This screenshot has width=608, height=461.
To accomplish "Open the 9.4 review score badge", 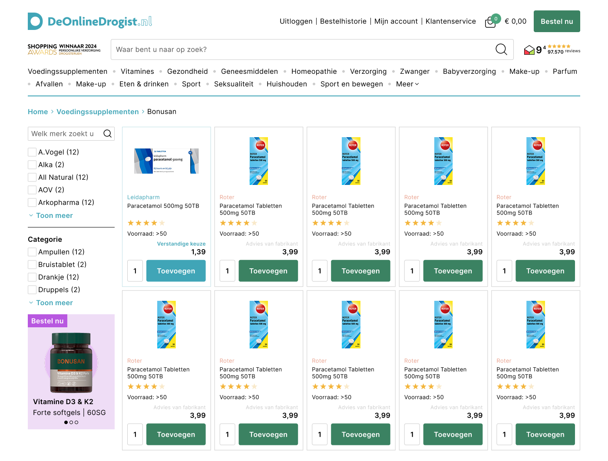I will [552, 49].
